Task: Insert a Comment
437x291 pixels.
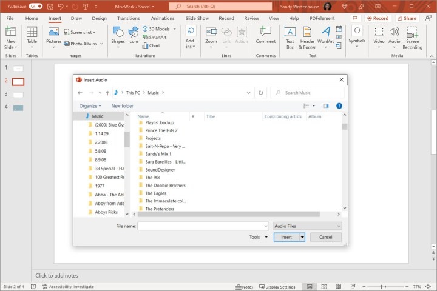Action: coord(266,35)
